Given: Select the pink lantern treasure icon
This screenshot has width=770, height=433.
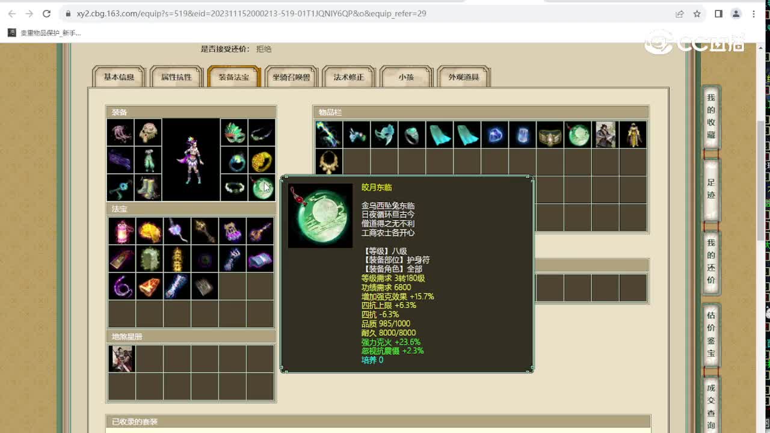Looking at the screenshot, I should [122, 231].
